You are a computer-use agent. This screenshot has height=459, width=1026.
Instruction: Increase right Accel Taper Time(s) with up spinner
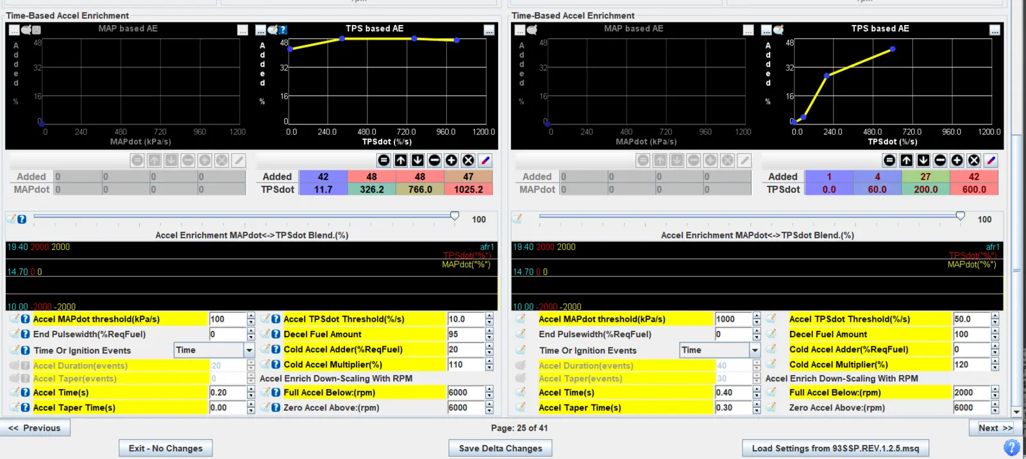pos(757,404)
